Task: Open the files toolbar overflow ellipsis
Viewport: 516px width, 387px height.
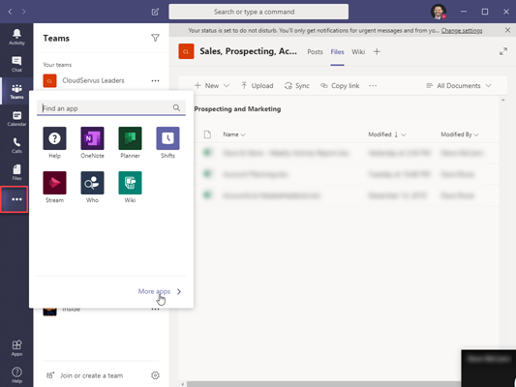Action: point(373,86)
